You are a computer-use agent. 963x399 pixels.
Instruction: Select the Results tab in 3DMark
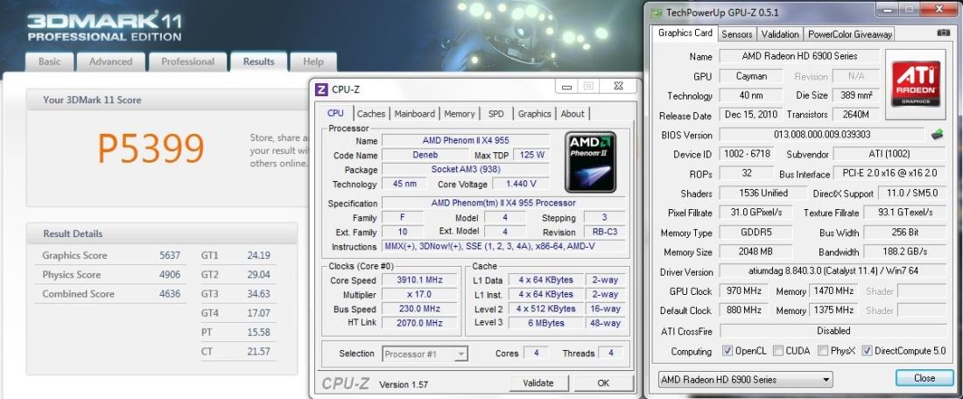click(258, 61)
